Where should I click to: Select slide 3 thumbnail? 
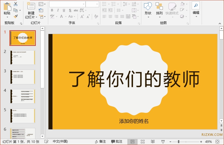tap(23, 77)
